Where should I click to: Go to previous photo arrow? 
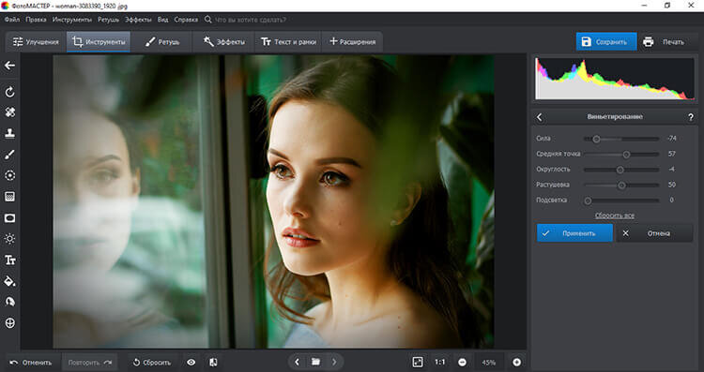(297, 362)
